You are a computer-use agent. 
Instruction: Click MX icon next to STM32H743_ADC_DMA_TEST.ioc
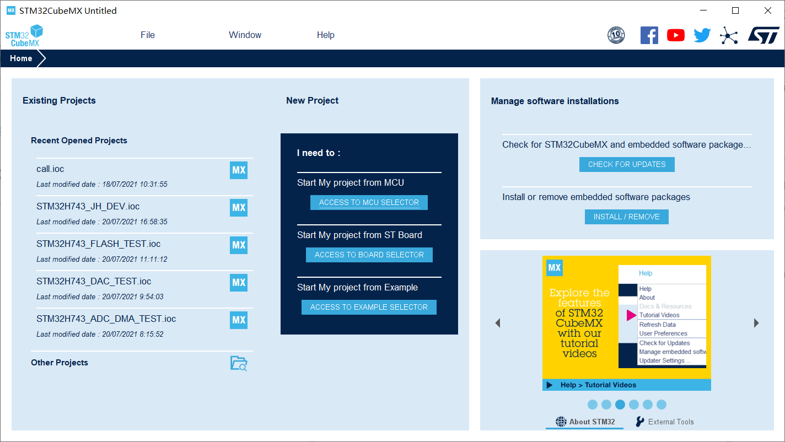tap(239, 320)
